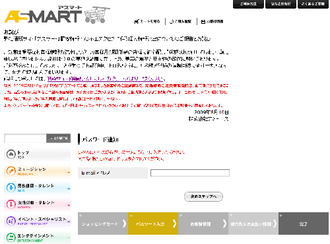Open the purple underlined link in the apology notice
Image resolution: width=330 pixels, height=244 pixels.
(x=105, y=79)
